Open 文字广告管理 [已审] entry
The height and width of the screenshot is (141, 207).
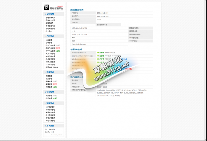click(x=53, y=51)
